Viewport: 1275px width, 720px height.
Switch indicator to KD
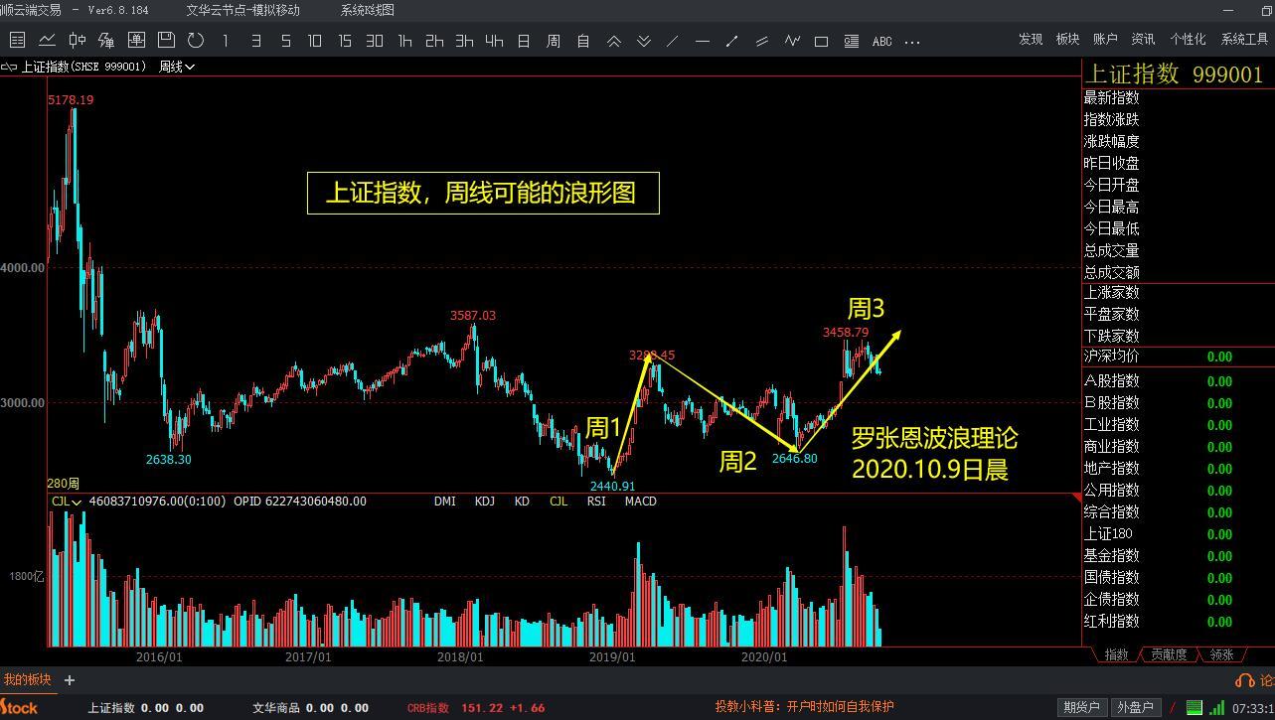522,502
